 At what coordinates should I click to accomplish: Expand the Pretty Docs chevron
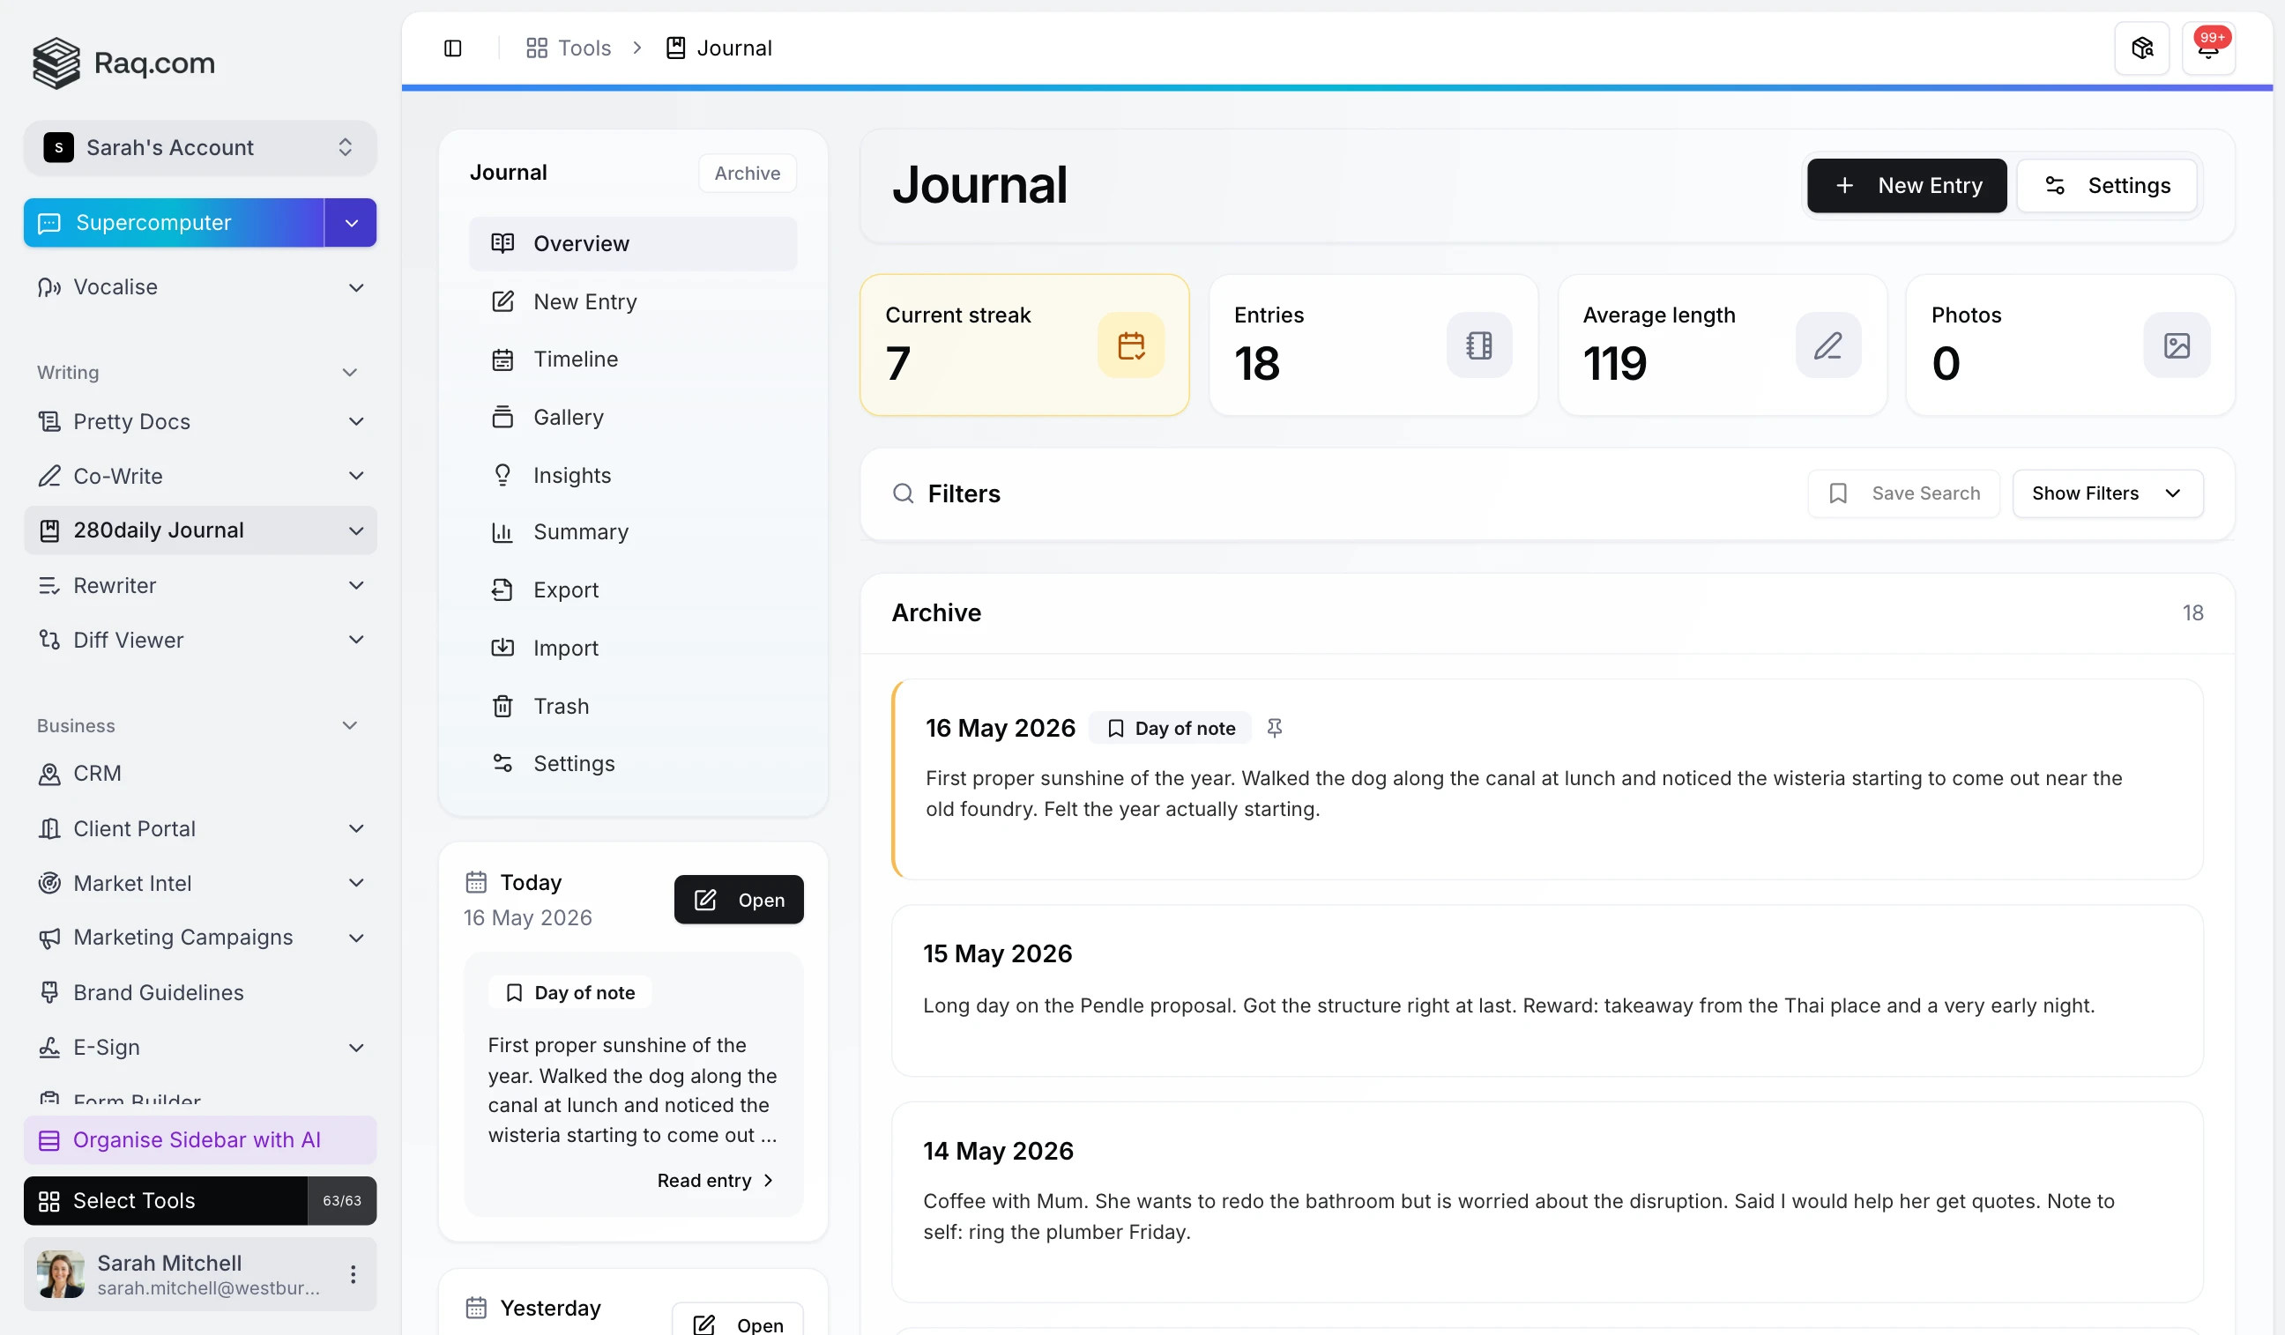click(356, 421)
